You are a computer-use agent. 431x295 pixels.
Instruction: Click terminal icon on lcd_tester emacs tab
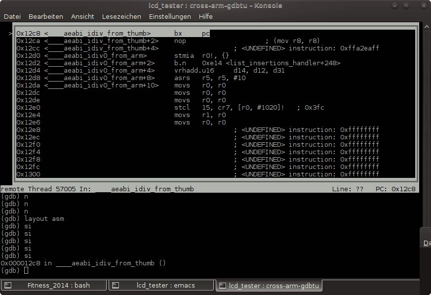(x=116, y=286)
